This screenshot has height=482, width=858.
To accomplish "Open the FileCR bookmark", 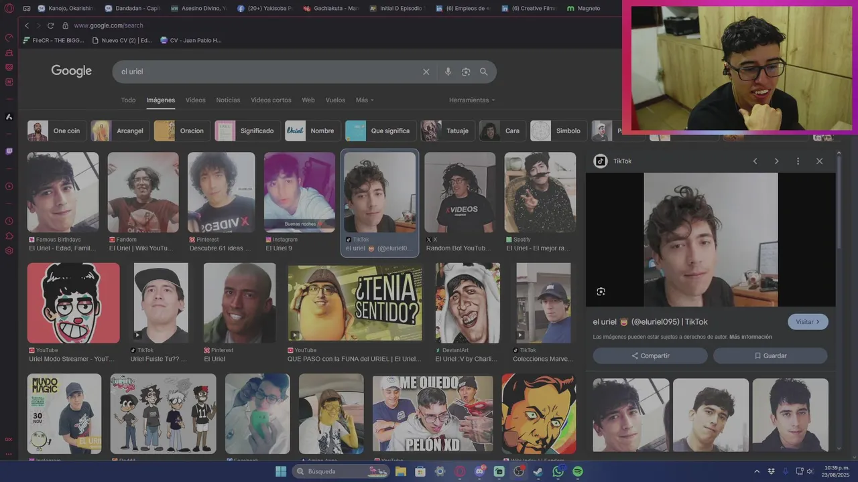I will coord(54,40).
